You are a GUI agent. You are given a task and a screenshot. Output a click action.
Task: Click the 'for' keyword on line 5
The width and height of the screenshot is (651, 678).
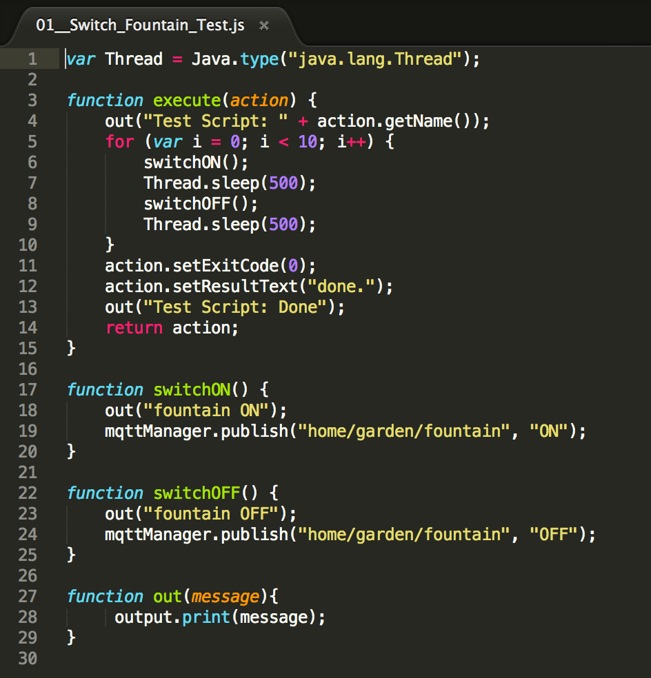click(x=119, y=142)
